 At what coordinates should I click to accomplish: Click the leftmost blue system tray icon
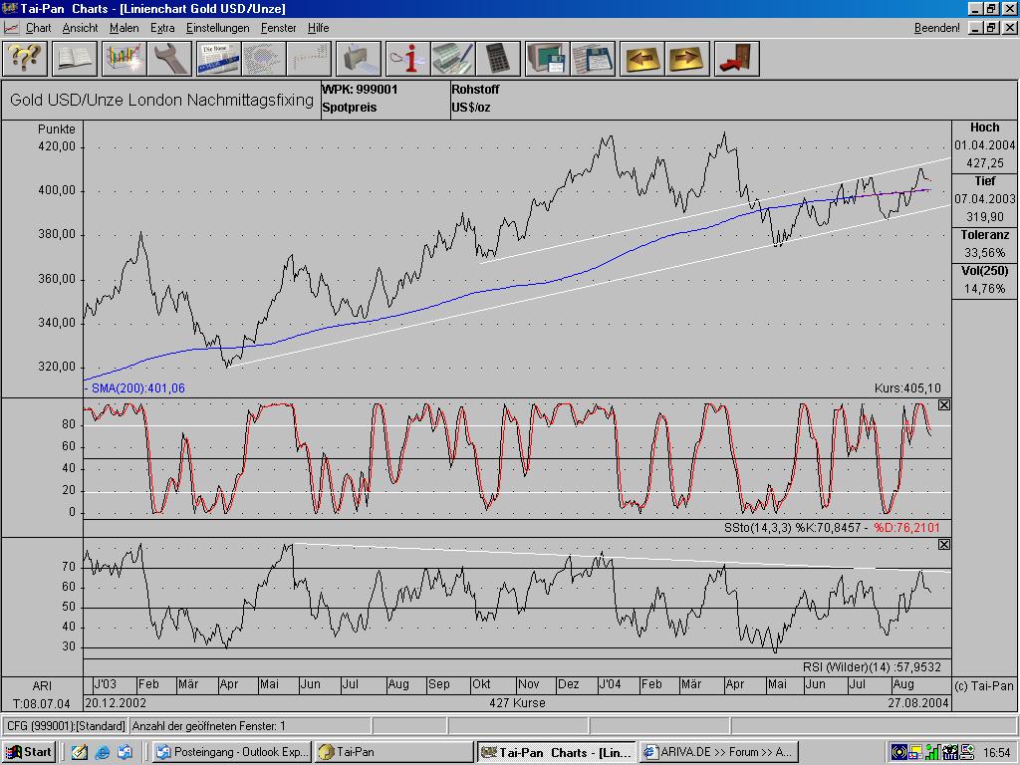point(899,753)
